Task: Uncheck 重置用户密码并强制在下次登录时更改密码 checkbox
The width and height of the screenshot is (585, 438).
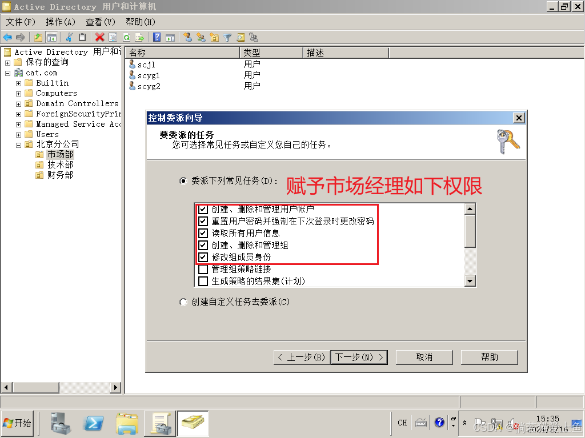Action: 203,221
